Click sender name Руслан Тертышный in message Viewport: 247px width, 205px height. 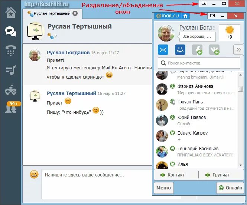click(72, 93)
